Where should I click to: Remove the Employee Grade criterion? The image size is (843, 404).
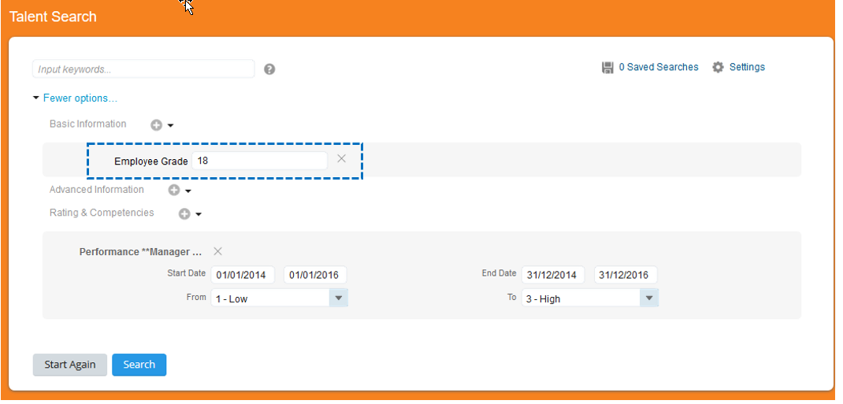pyautogui.click(x=341, y=158)
